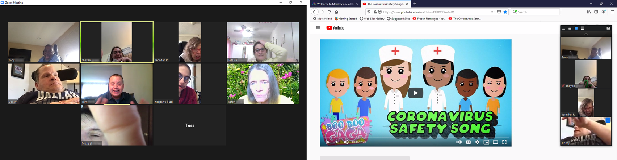617x160 pixels.
Task: Open the Getting Started bookmark
Action: (346, 19)
